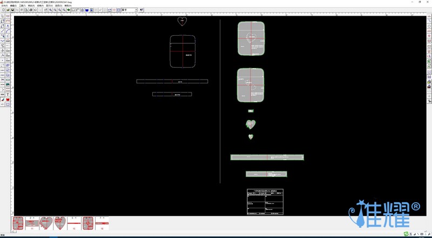Select the 7:1 pattern piece thumbnail
Viewport: 432px width, 238px height.
click(x=102, y=223)
